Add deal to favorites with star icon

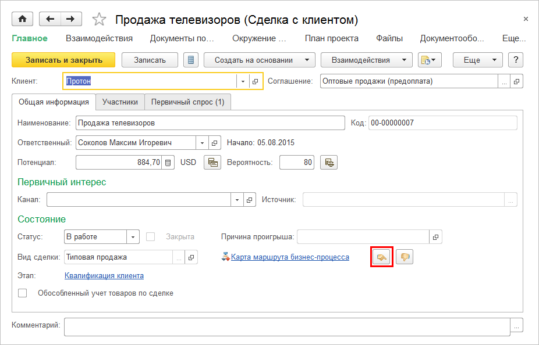tap(100, 20)
